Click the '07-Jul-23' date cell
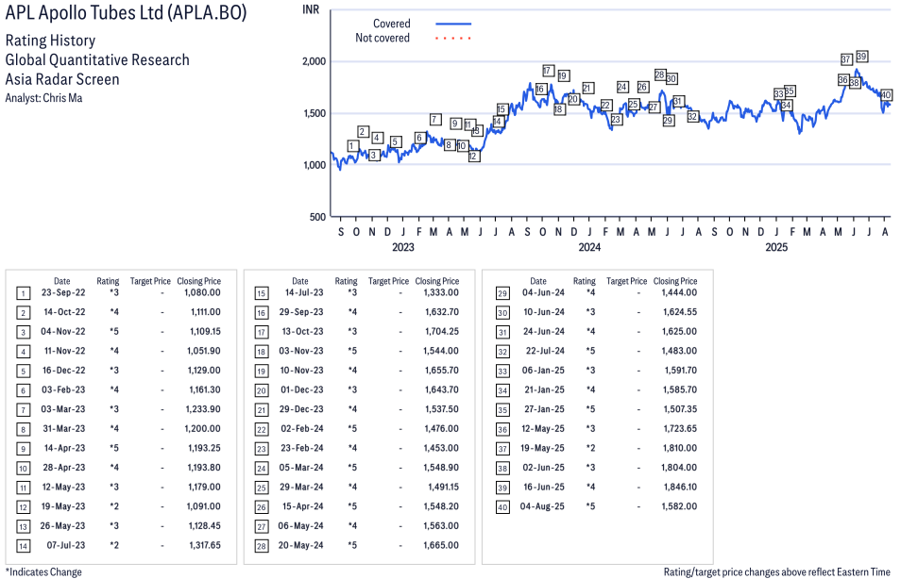This screenshot has width=901, height=579. click(x=65, y=545)
